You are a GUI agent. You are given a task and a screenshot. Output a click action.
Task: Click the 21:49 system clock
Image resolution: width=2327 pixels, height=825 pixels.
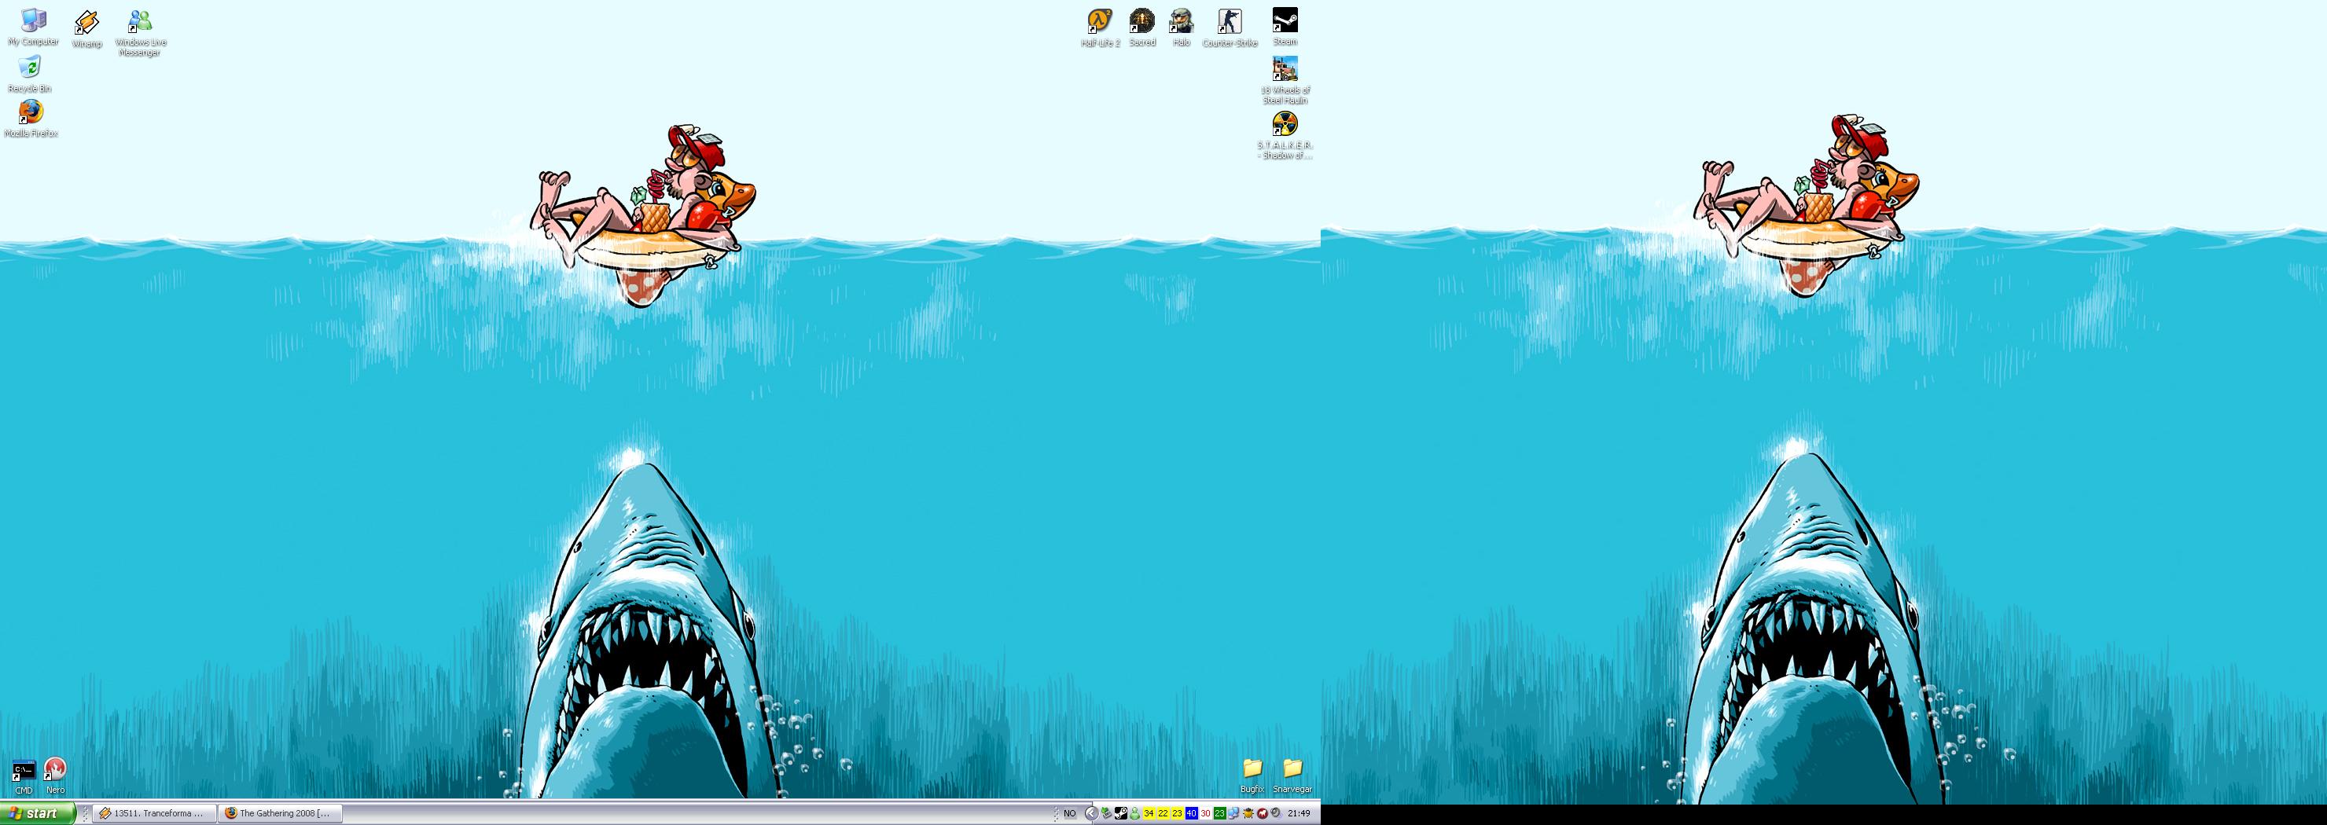[x=1299, y=813]
